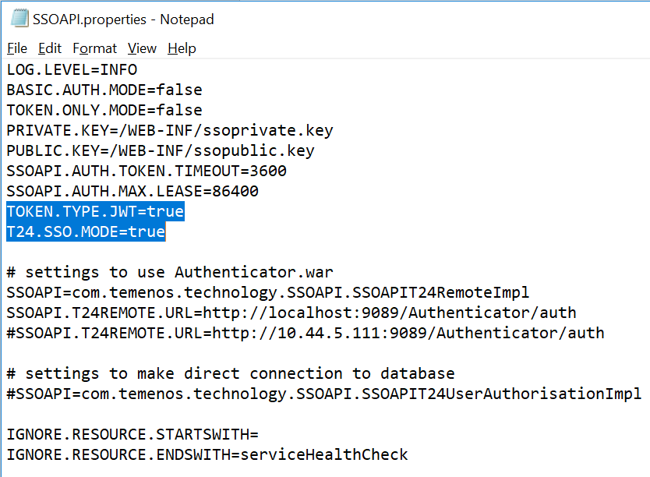Place cursor in TOKEN.ONLY.MODE=false line
This screenshot has width=650, height=477.
tap(104, 110)
